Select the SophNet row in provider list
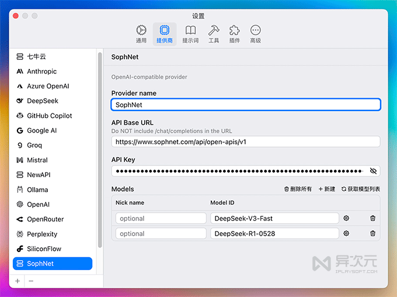Screen dimensions: 397x297 [x=53, y=264]
